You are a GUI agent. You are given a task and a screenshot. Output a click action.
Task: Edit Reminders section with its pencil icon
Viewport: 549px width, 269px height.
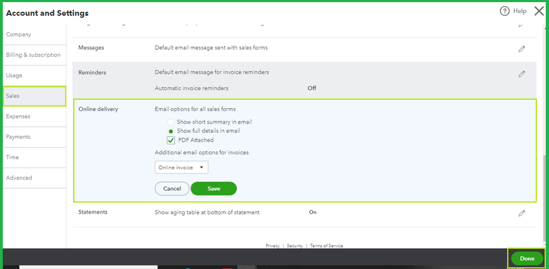pos(522,74)
